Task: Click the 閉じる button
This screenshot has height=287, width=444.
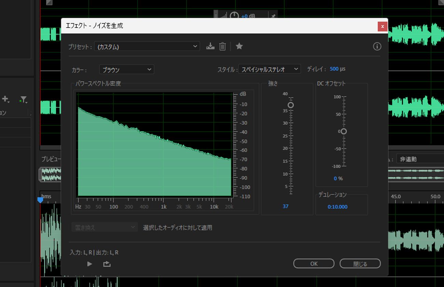Action: (360, 263)
